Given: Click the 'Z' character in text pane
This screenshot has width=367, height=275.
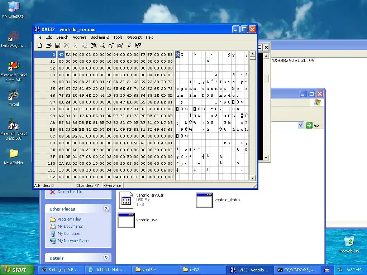Looking at the screenshot, I should point(182,54).
